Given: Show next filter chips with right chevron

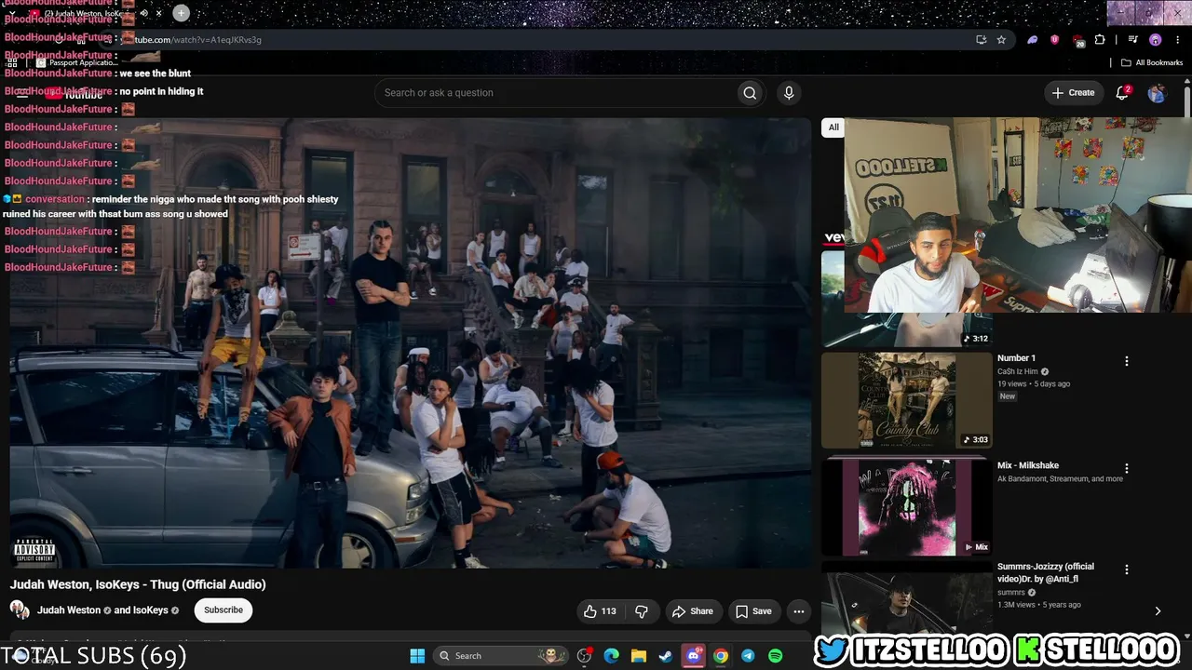Looking at the screenshot, I should coord(1158,611).
